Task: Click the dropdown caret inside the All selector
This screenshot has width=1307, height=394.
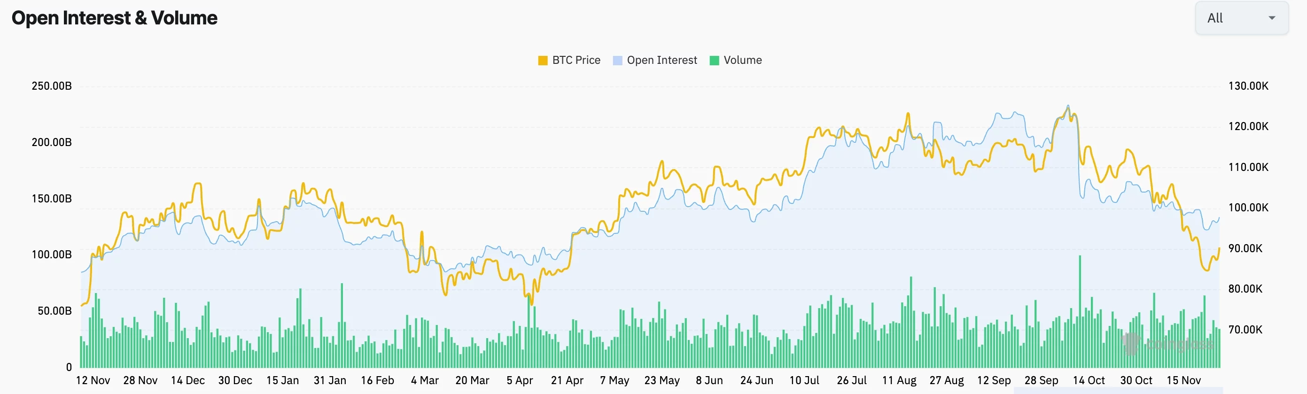Action: point(1272,18)
